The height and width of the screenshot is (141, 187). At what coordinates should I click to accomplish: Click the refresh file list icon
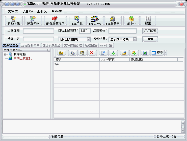pos(145,53)
